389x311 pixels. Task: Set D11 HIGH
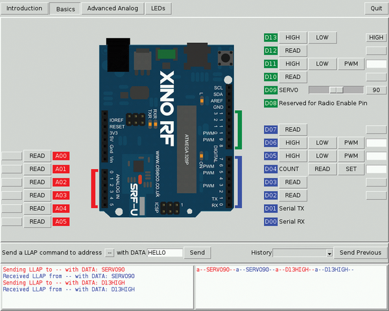pyautogui.click(x=293, y=63)
